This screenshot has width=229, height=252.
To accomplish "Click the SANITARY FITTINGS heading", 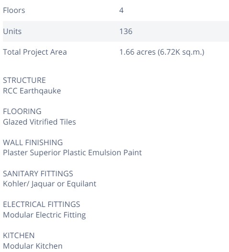I will pos(38,173).
